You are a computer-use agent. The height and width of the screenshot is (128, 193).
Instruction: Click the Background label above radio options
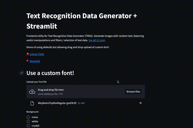tap(32, 112)
